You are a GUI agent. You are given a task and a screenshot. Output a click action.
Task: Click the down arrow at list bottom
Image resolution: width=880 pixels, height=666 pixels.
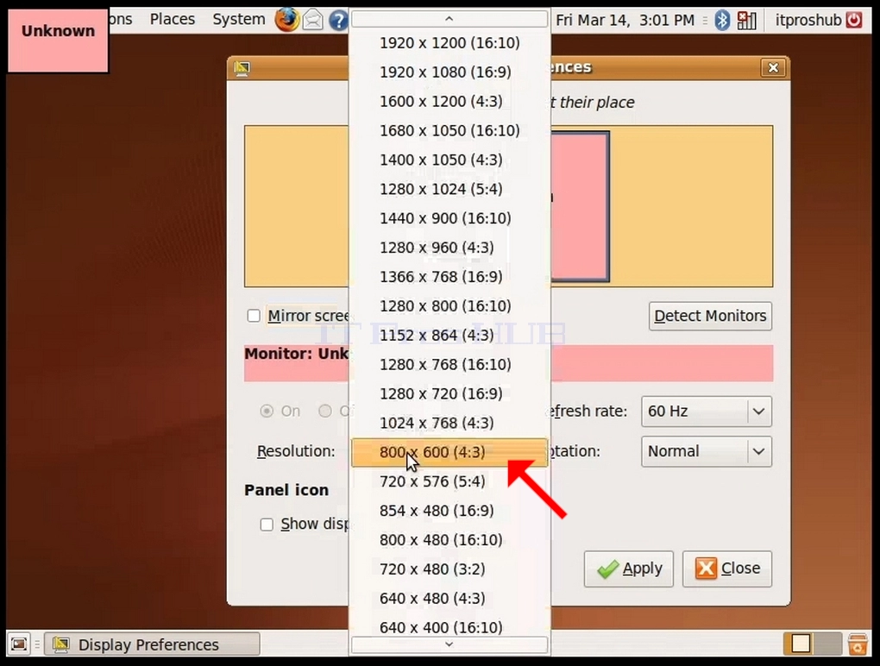[x=449, y=644]
